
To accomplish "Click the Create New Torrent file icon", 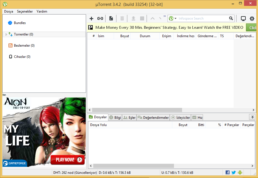I will click(111, 18).
